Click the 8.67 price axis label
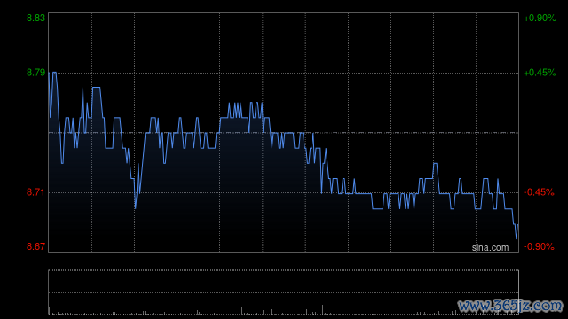Screen dimensions: 568x319 [x=35, y=246]
